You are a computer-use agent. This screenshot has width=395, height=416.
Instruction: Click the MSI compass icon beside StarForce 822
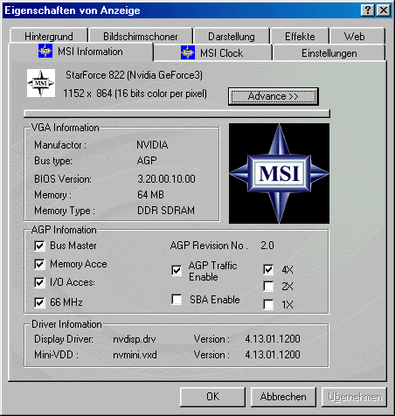(x=41, y=83)
